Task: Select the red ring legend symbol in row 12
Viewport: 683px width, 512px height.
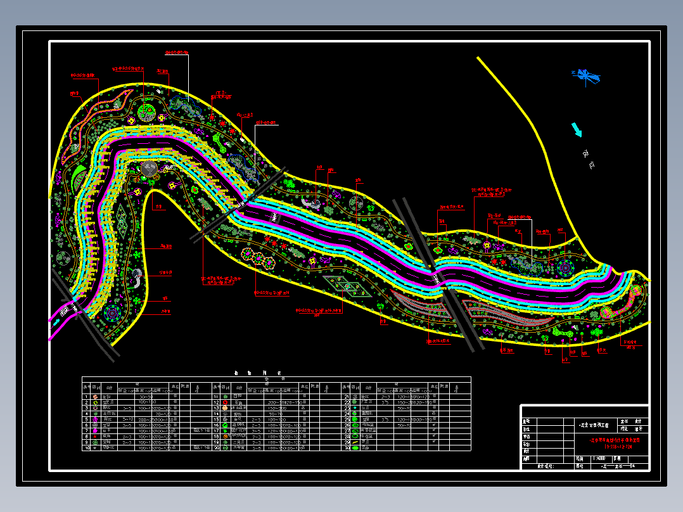Action: (x=225, y=402)
